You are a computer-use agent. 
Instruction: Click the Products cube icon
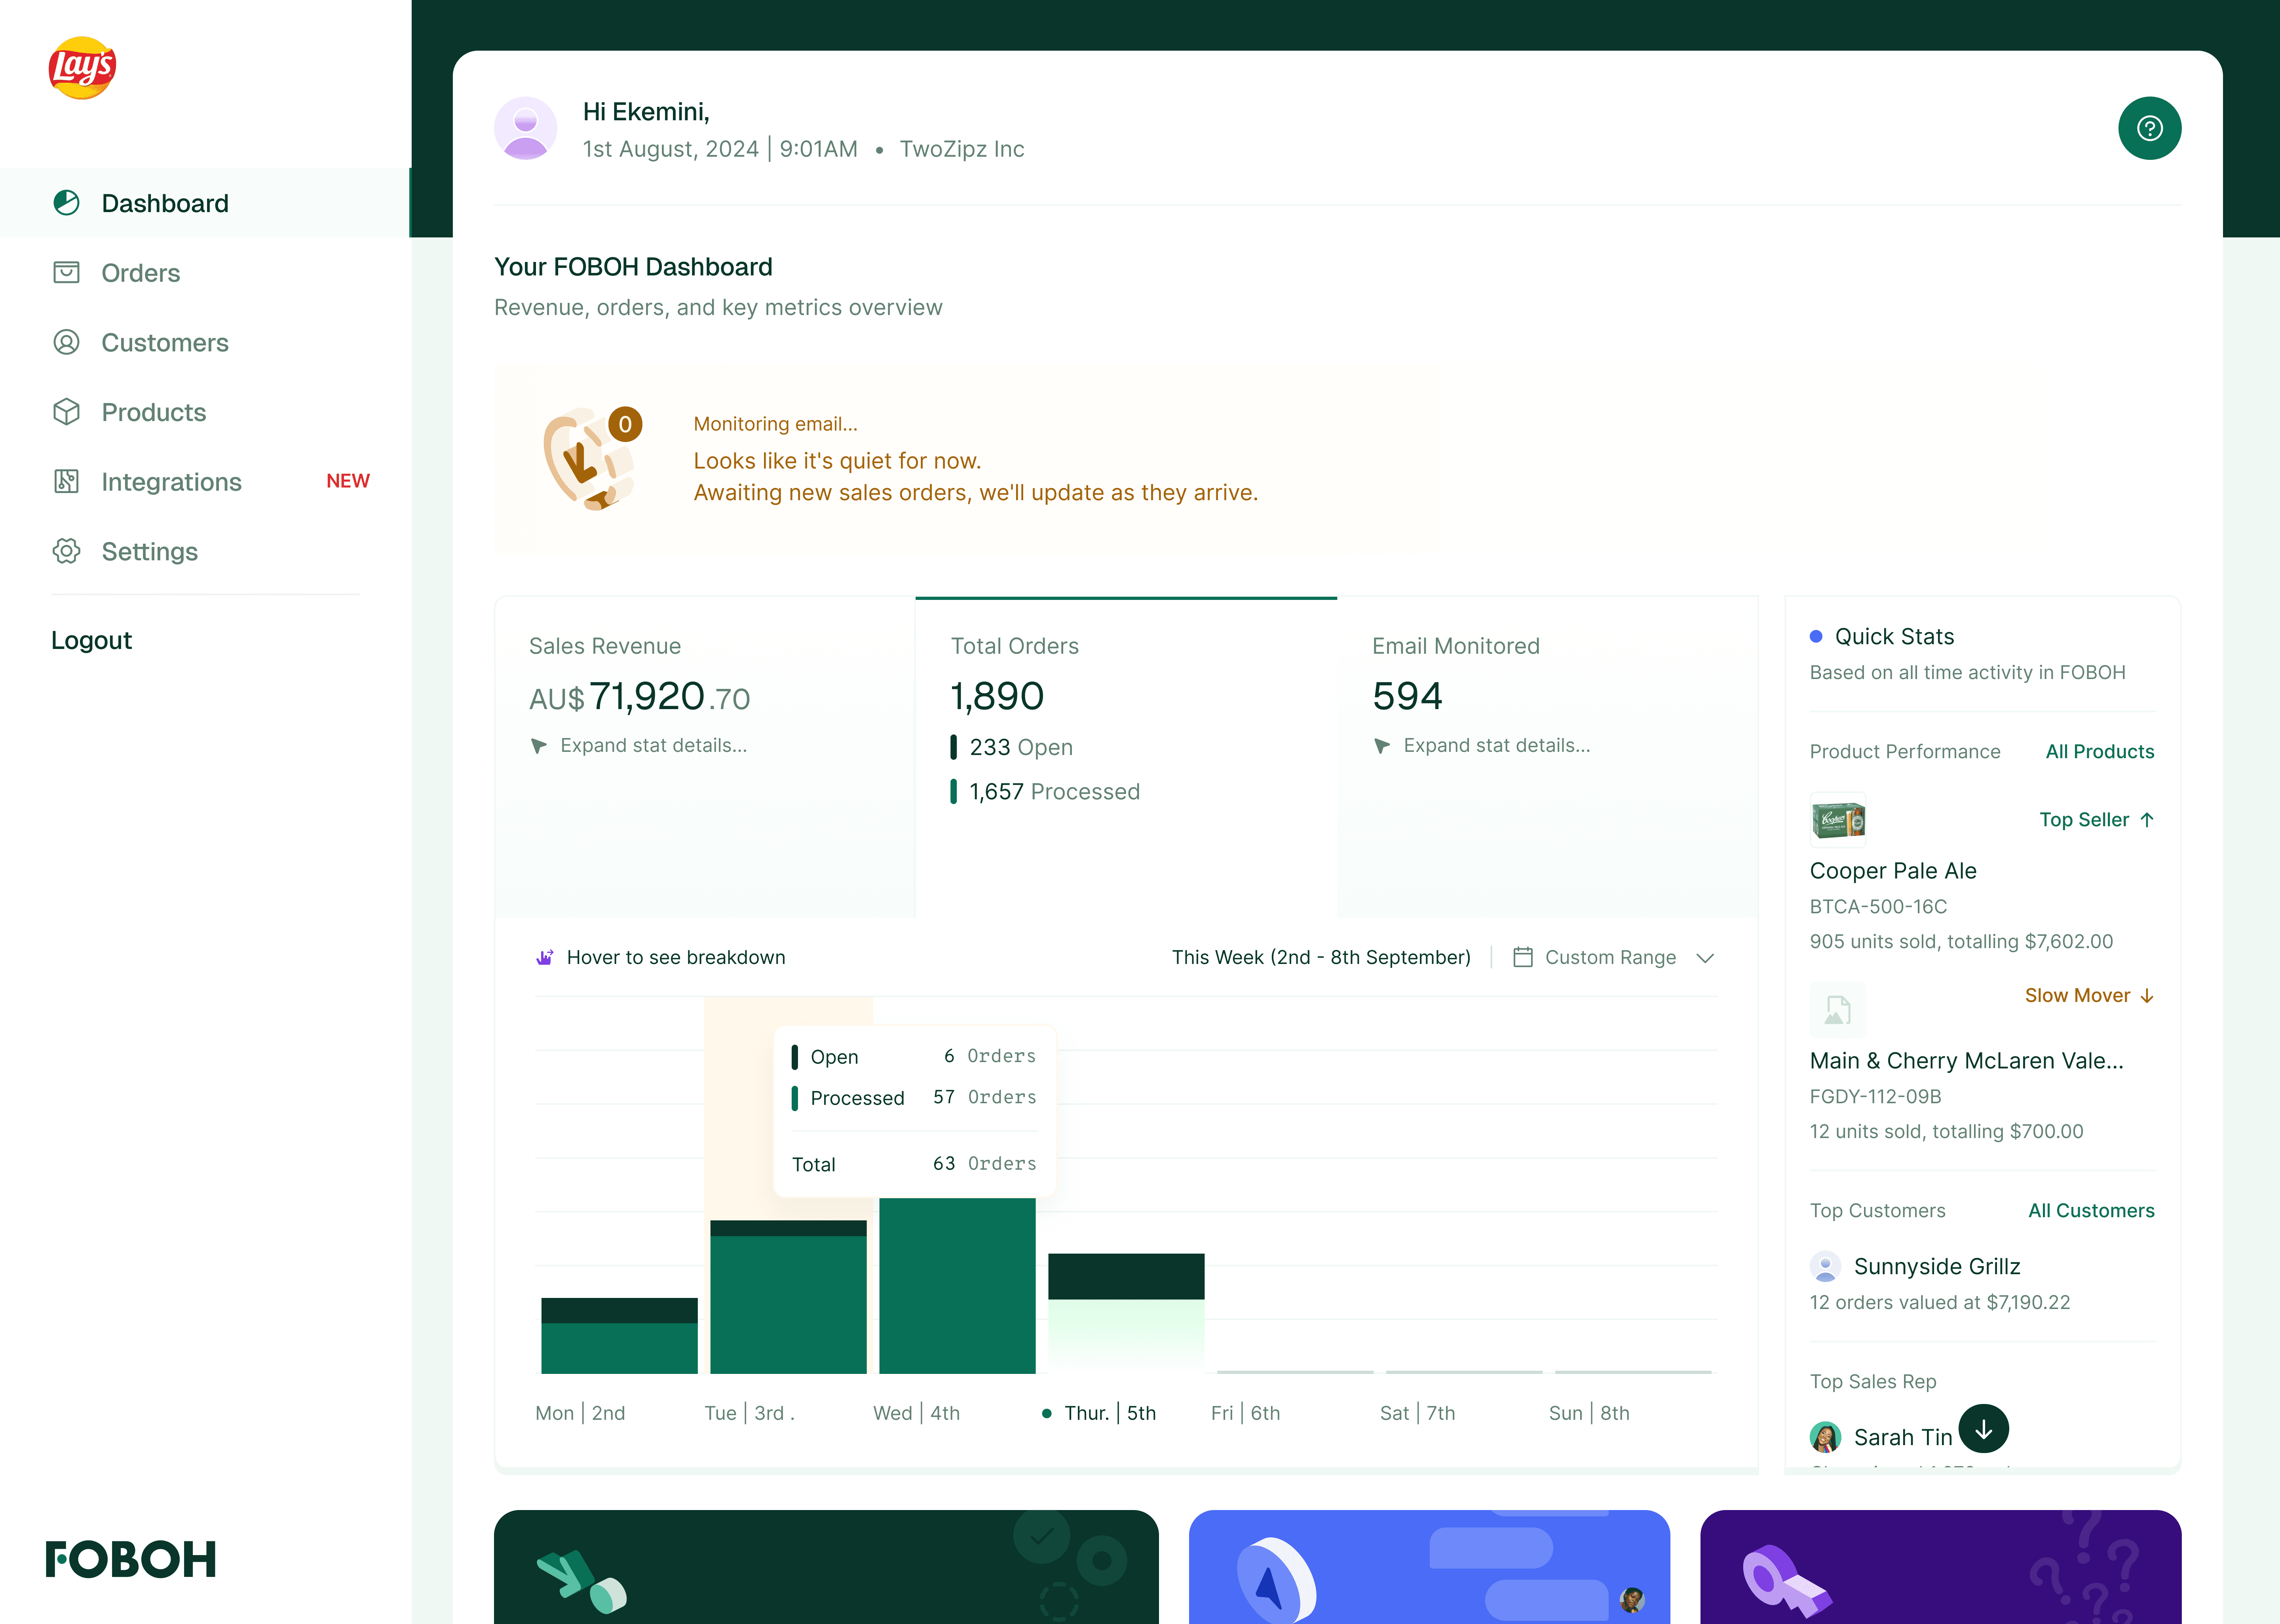[66, 412]
